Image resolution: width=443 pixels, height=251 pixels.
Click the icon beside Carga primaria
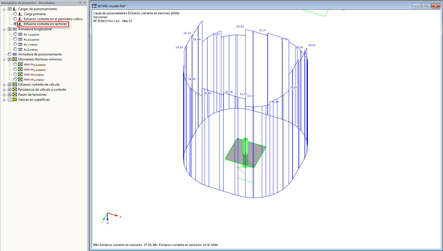click(20, 14)
